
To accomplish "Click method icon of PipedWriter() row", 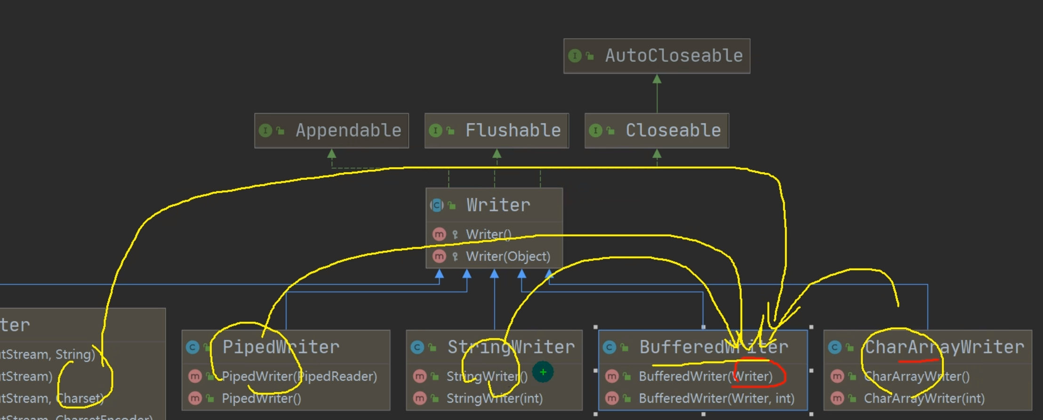I will (x=195, y=398).
